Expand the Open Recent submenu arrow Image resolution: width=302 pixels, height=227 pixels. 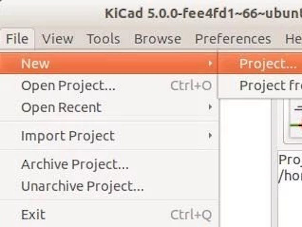point(210,108)
